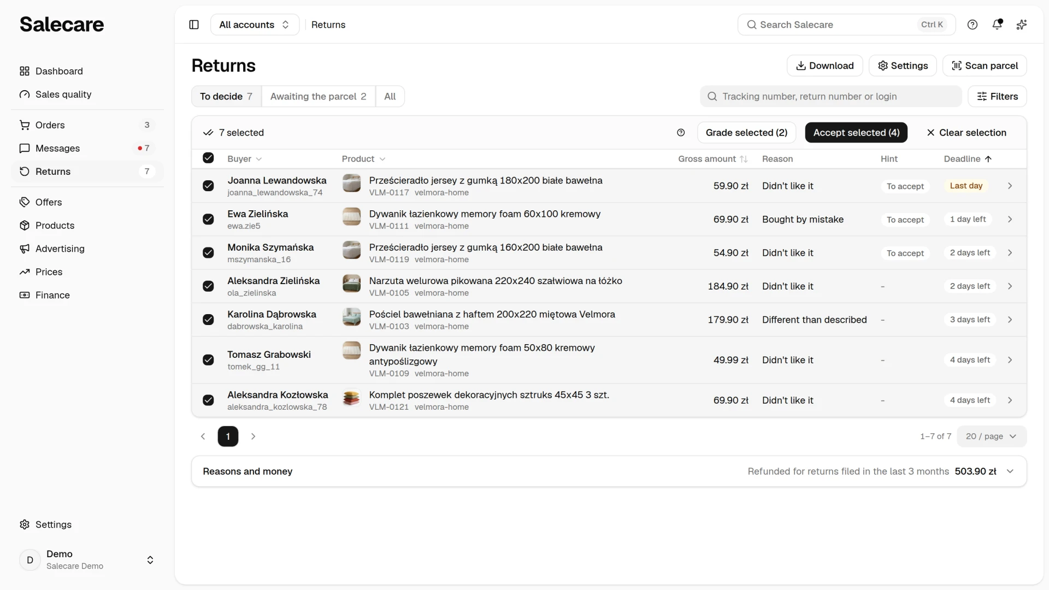Click the tracking number search field
Image resolution: width=1049 pixels, height=590 pixels.
coord(830,96)
